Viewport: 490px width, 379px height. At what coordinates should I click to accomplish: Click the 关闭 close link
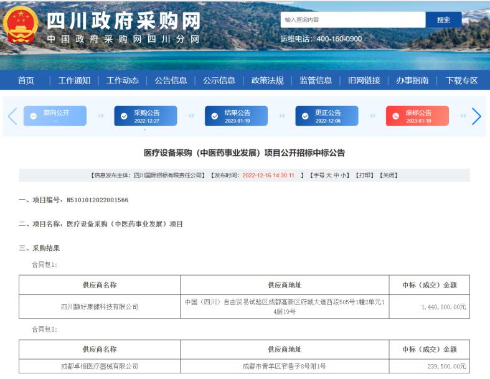[389, 175]
